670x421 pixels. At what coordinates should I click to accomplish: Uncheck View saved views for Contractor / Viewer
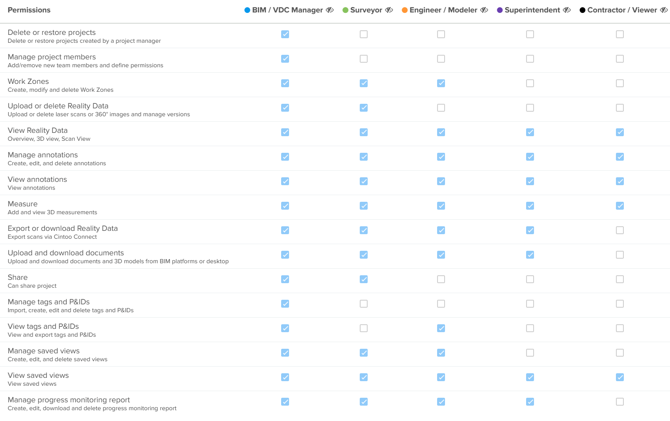tap(620, 377)
